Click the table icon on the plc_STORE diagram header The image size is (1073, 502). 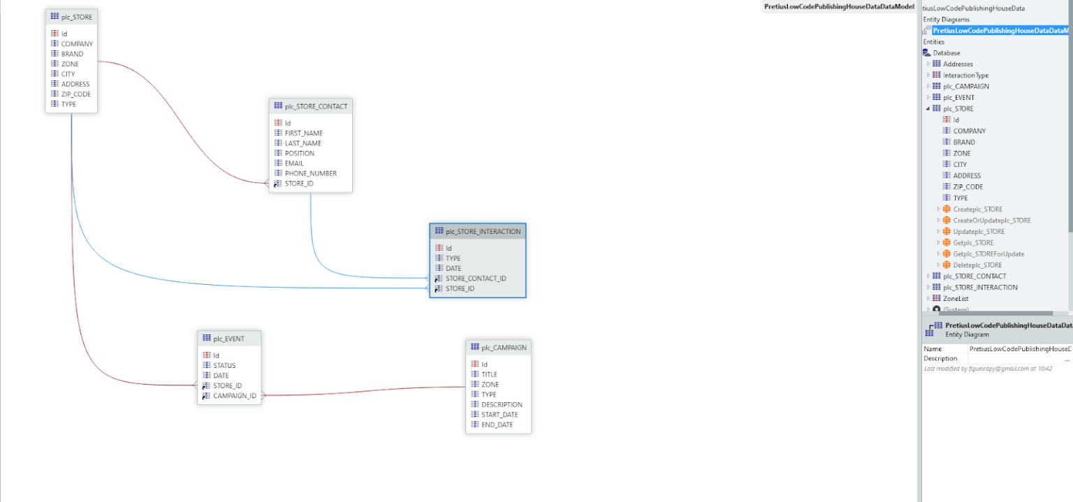[54, 16]
